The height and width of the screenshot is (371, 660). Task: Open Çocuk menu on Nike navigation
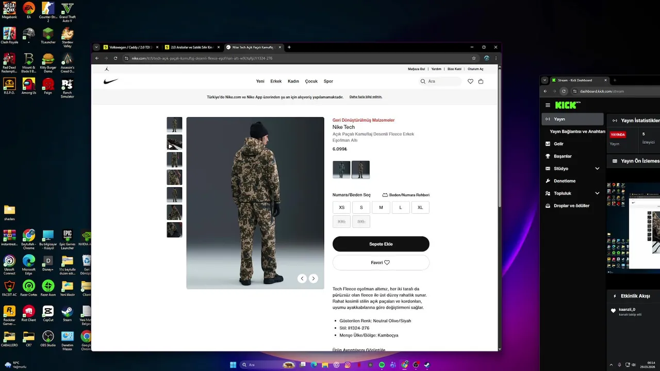pyautogui.click(x=311, y=81)
